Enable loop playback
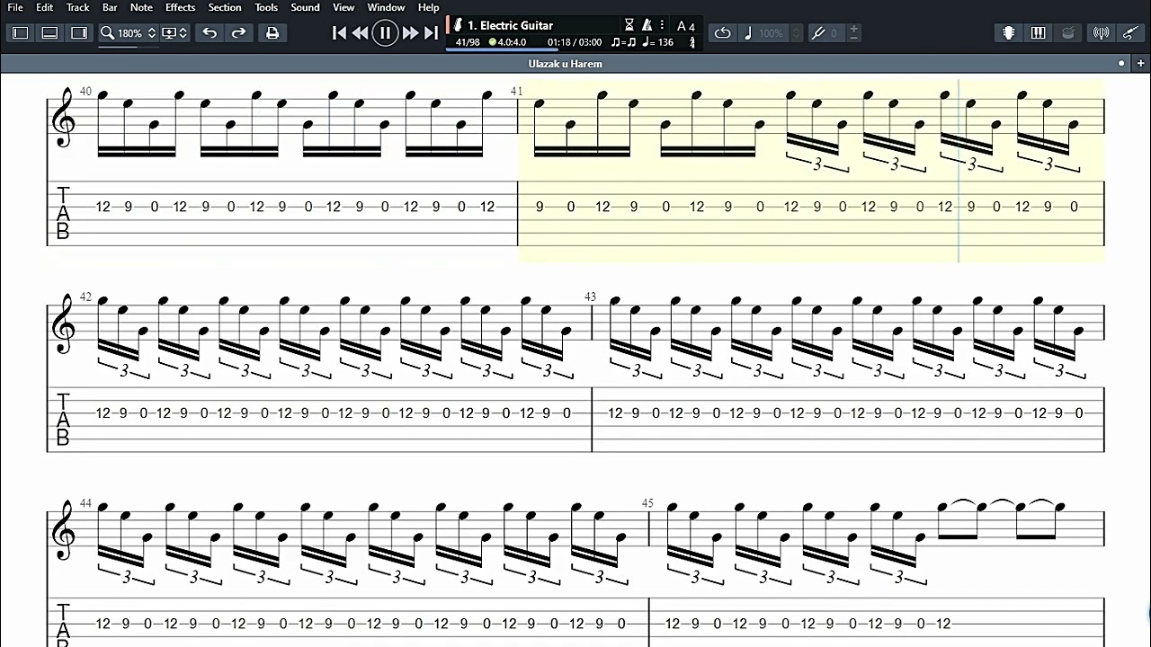The image size is (1151, 647). point(722,33)
